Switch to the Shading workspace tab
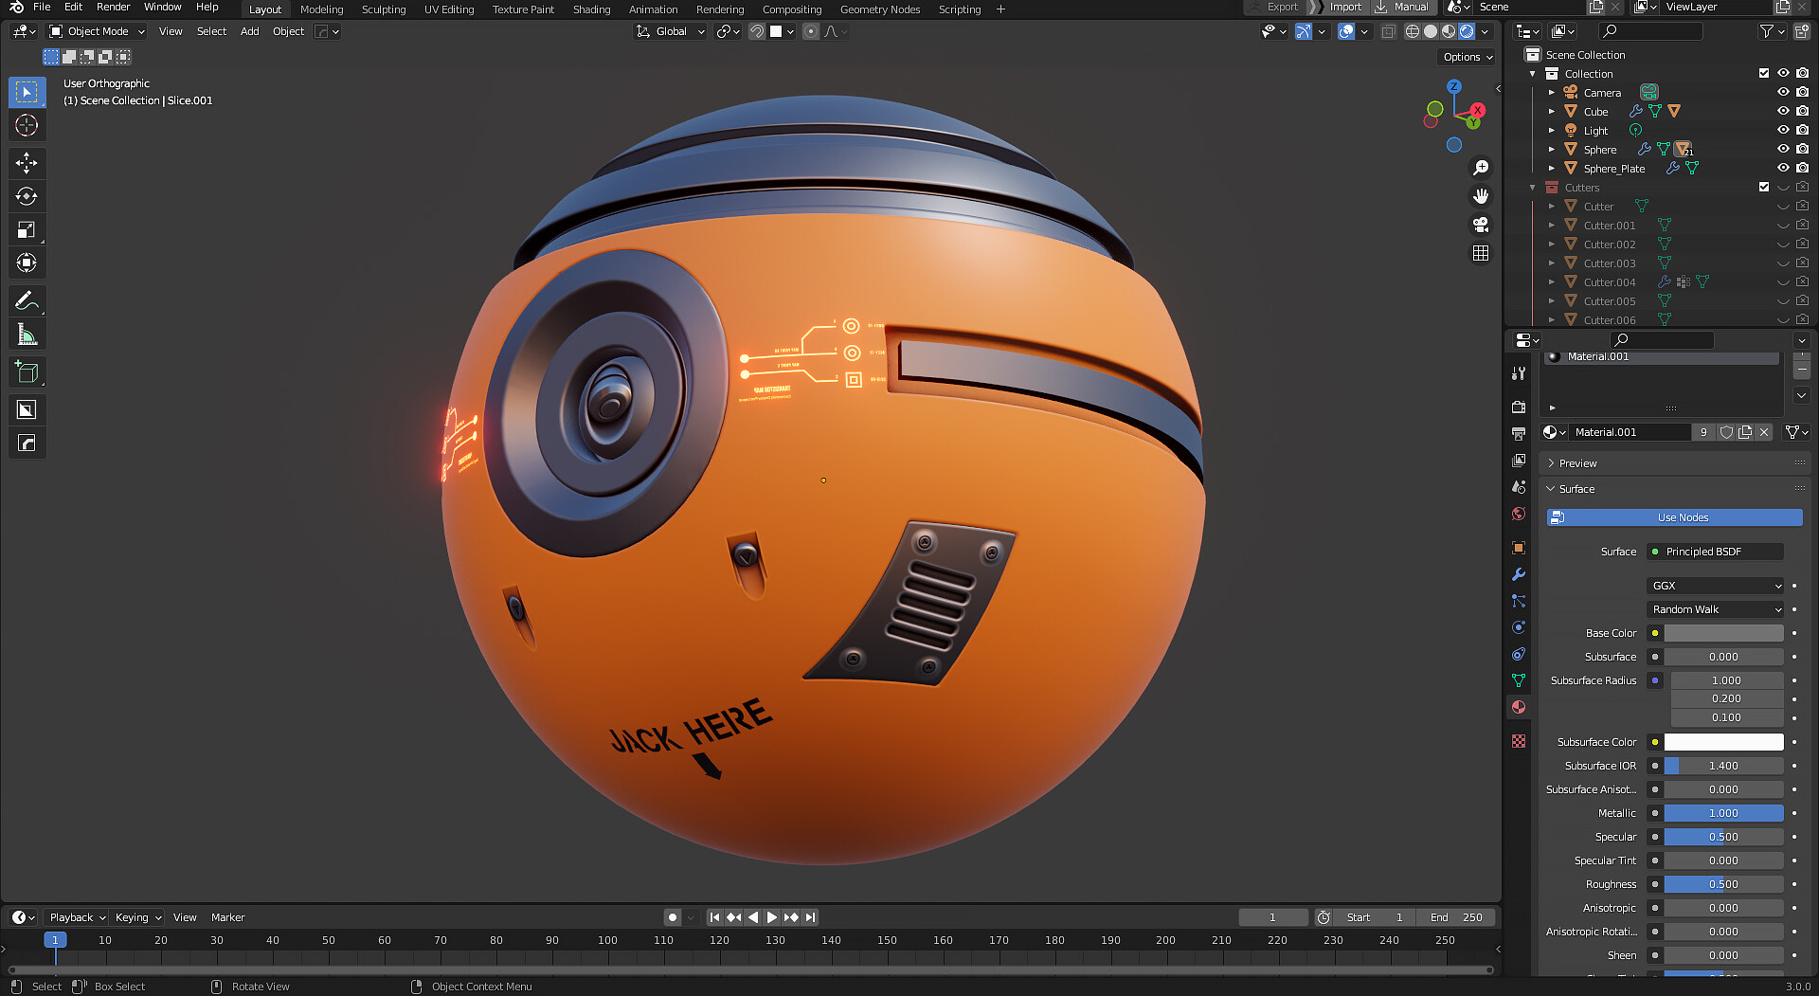This screenshot has height=996, width=1819. coord(591,9)
